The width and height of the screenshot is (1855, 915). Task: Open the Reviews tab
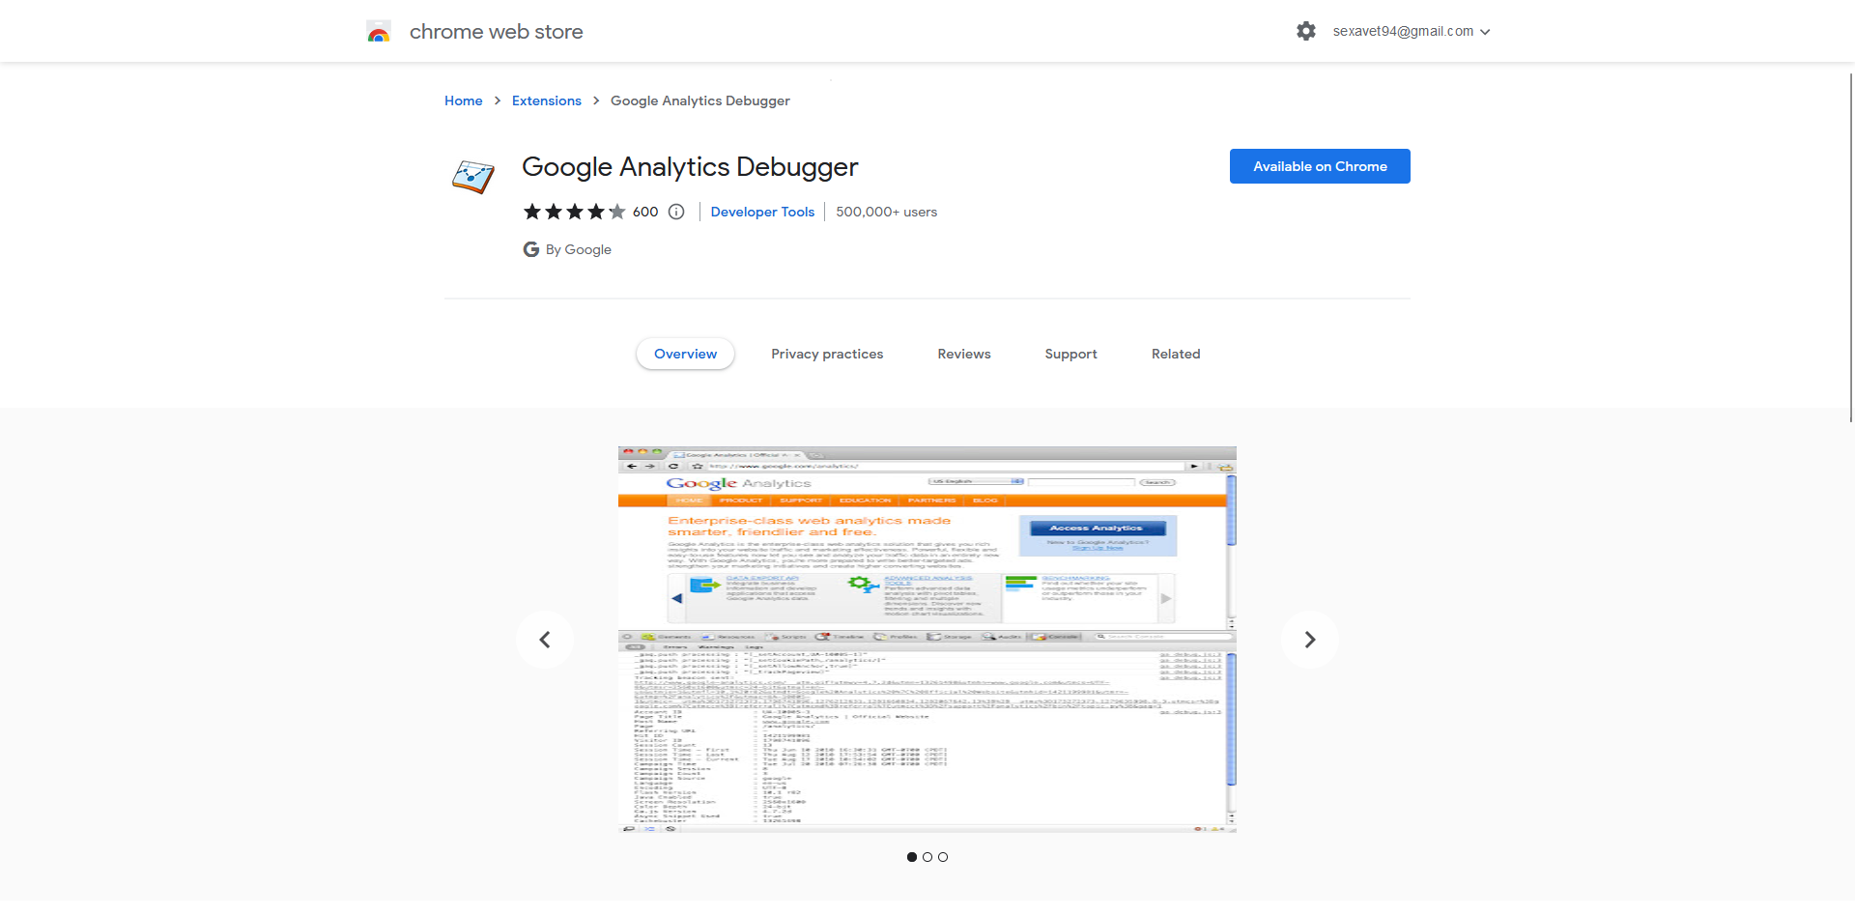[x=964, y=354]
